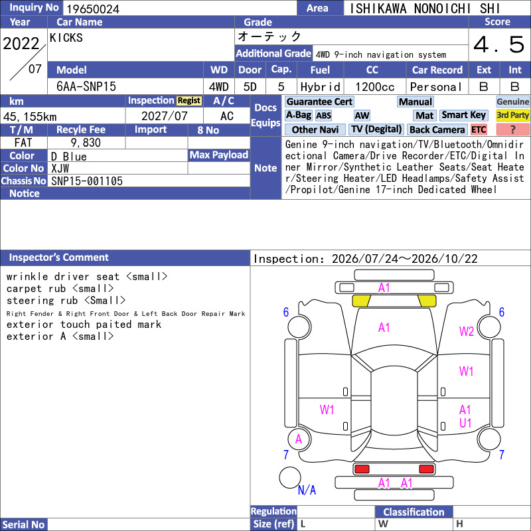Toggle the Genuine tag
The height and width of the screenshot is (531, 531).
point(512,102)
